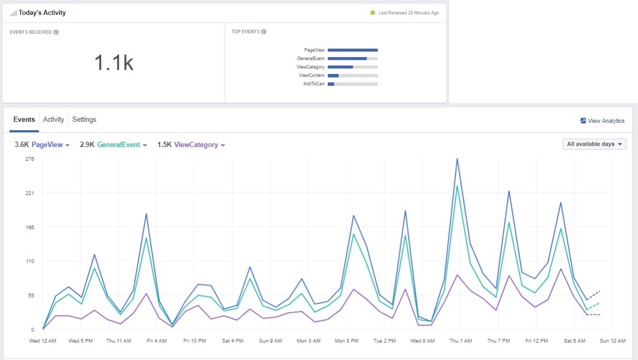
Task: Click the Fri 4 AM axis label
Action: [156, 341]
